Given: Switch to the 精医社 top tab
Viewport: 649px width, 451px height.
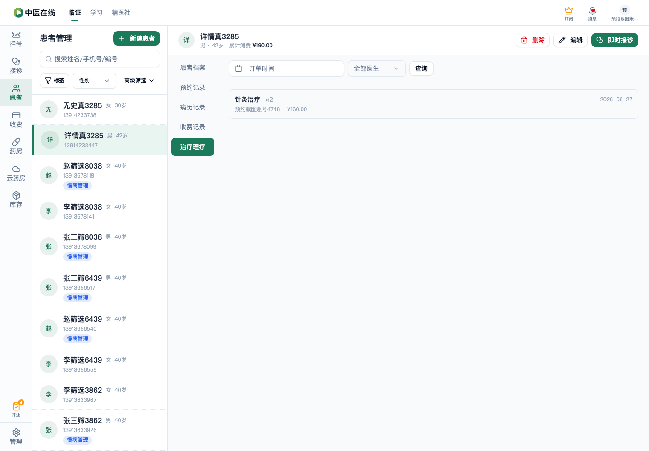Looking at the screenshot, I should tap(121, 13).
